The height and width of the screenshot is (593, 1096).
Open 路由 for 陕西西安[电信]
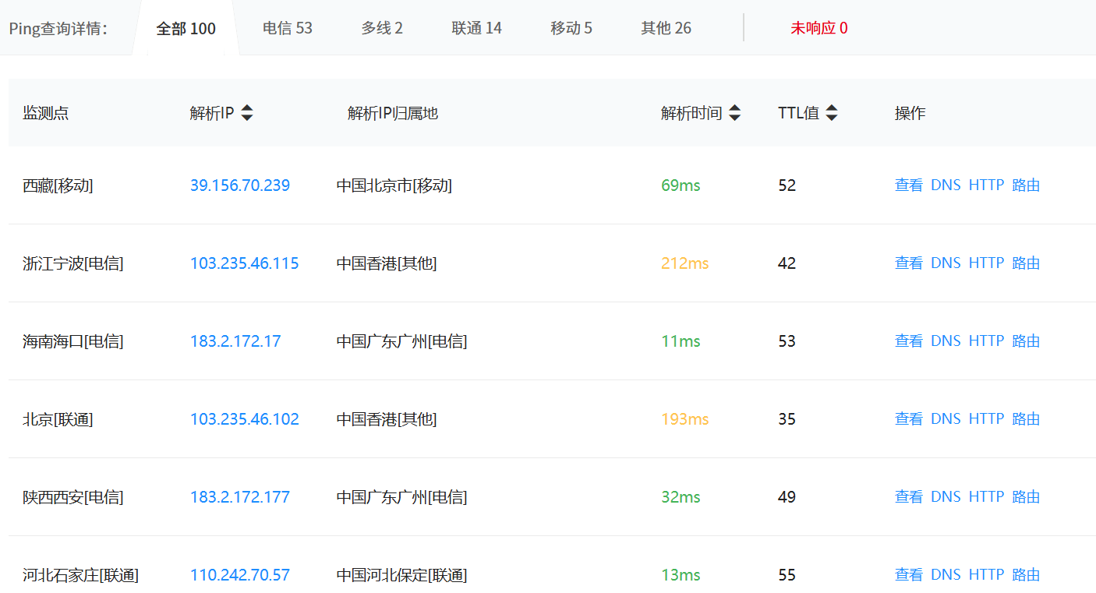point(1026,497)
